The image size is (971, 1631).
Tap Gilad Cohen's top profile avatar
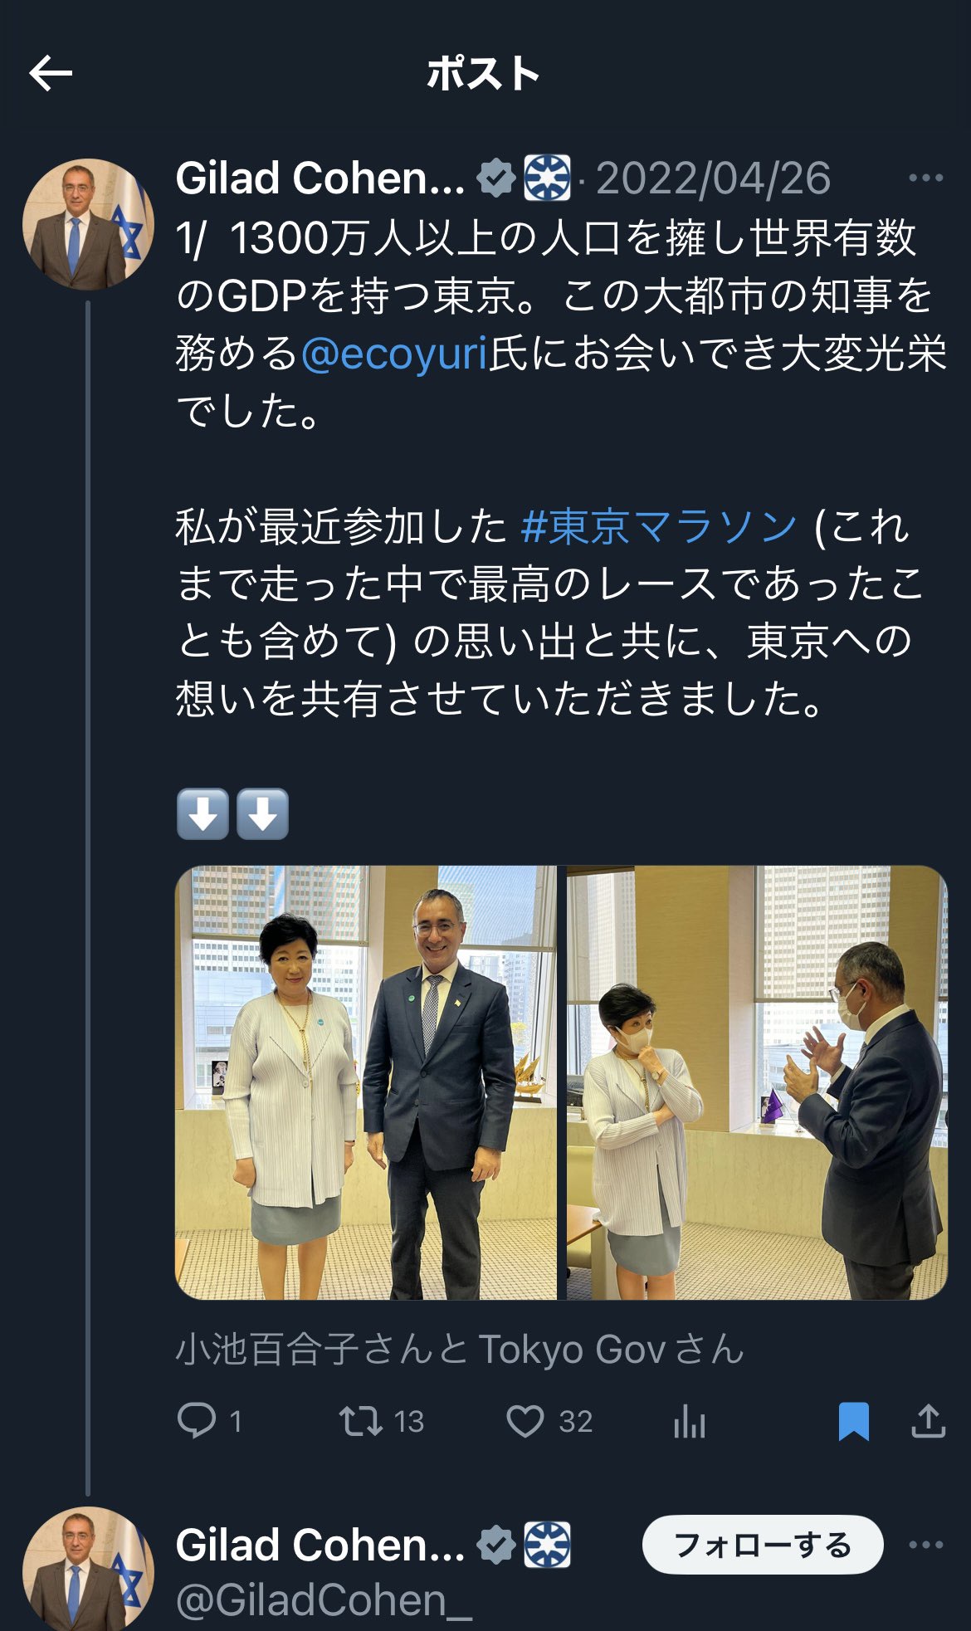coord(88,224)
